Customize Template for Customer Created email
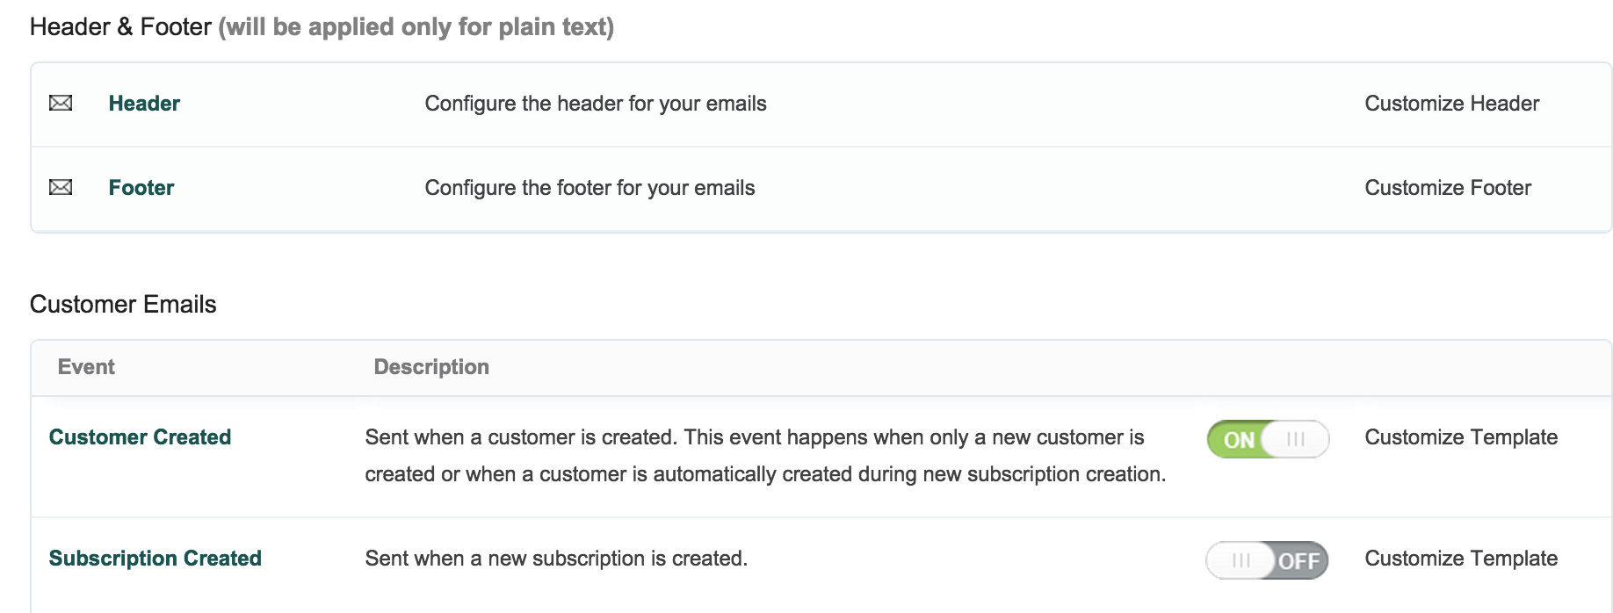The height and width of the screenshot is (613, 1613). [x=1460, y=437]
